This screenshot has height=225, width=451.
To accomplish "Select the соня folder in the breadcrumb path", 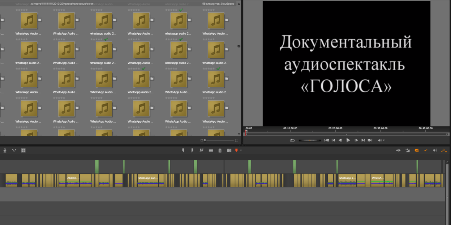I will point(90,3).
